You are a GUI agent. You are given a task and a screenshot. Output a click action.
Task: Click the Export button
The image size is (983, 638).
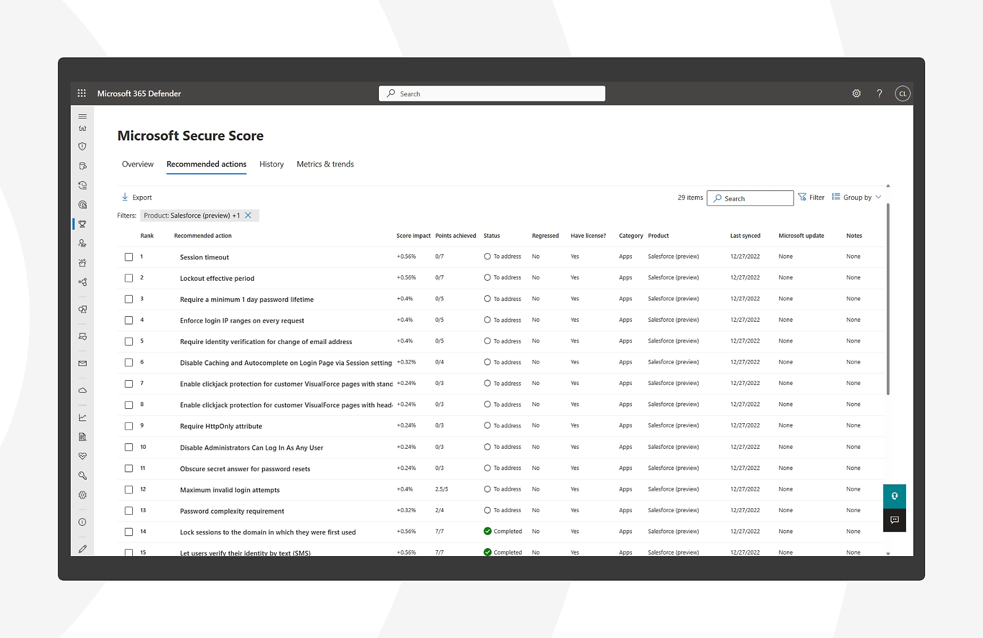[x=137, y=197]
